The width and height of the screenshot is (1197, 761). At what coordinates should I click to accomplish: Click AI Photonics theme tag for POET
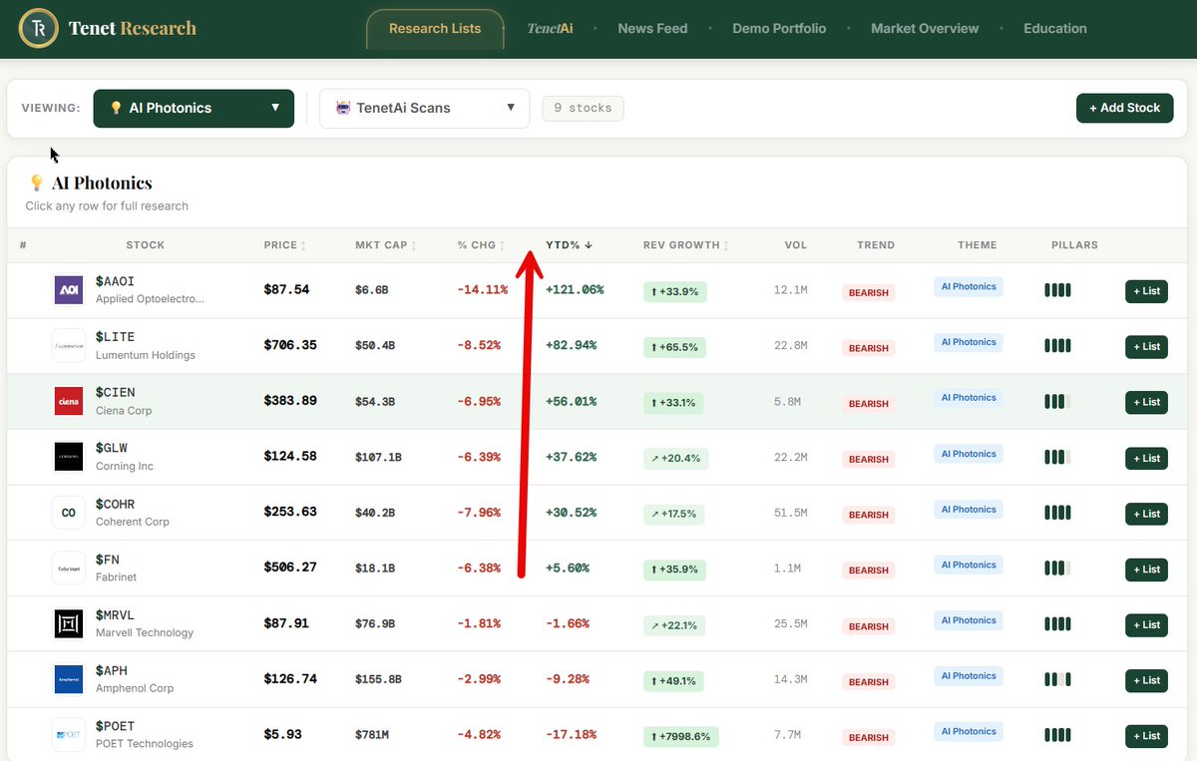coord(968,732)
